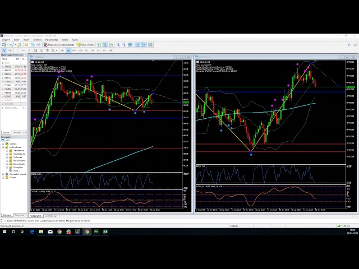Select the trendline drawing tool

[x=29, y=50]
